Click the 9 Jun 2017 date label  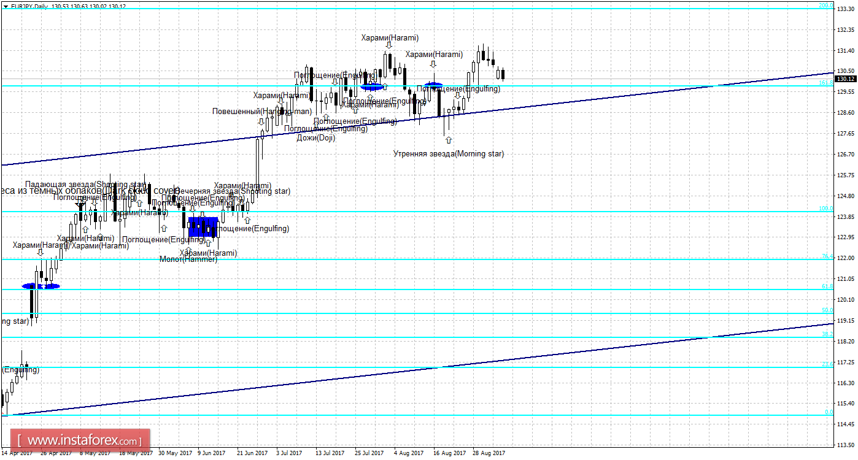(212, 454)
